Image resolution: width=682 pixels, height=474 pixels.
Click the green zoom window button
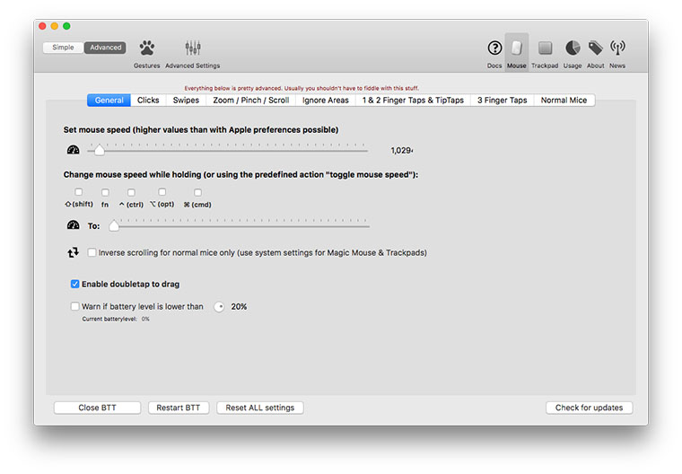coord(66,26)
